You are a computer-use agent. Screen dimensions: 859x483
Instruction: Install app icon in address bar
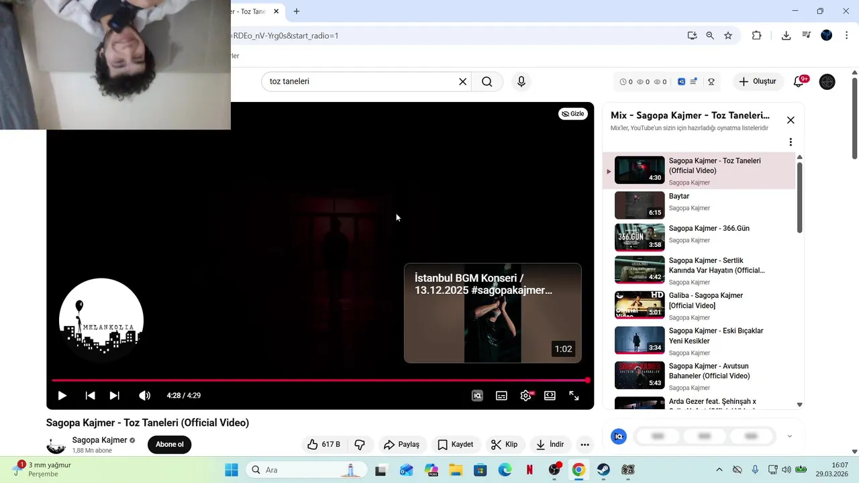(692, 36)
